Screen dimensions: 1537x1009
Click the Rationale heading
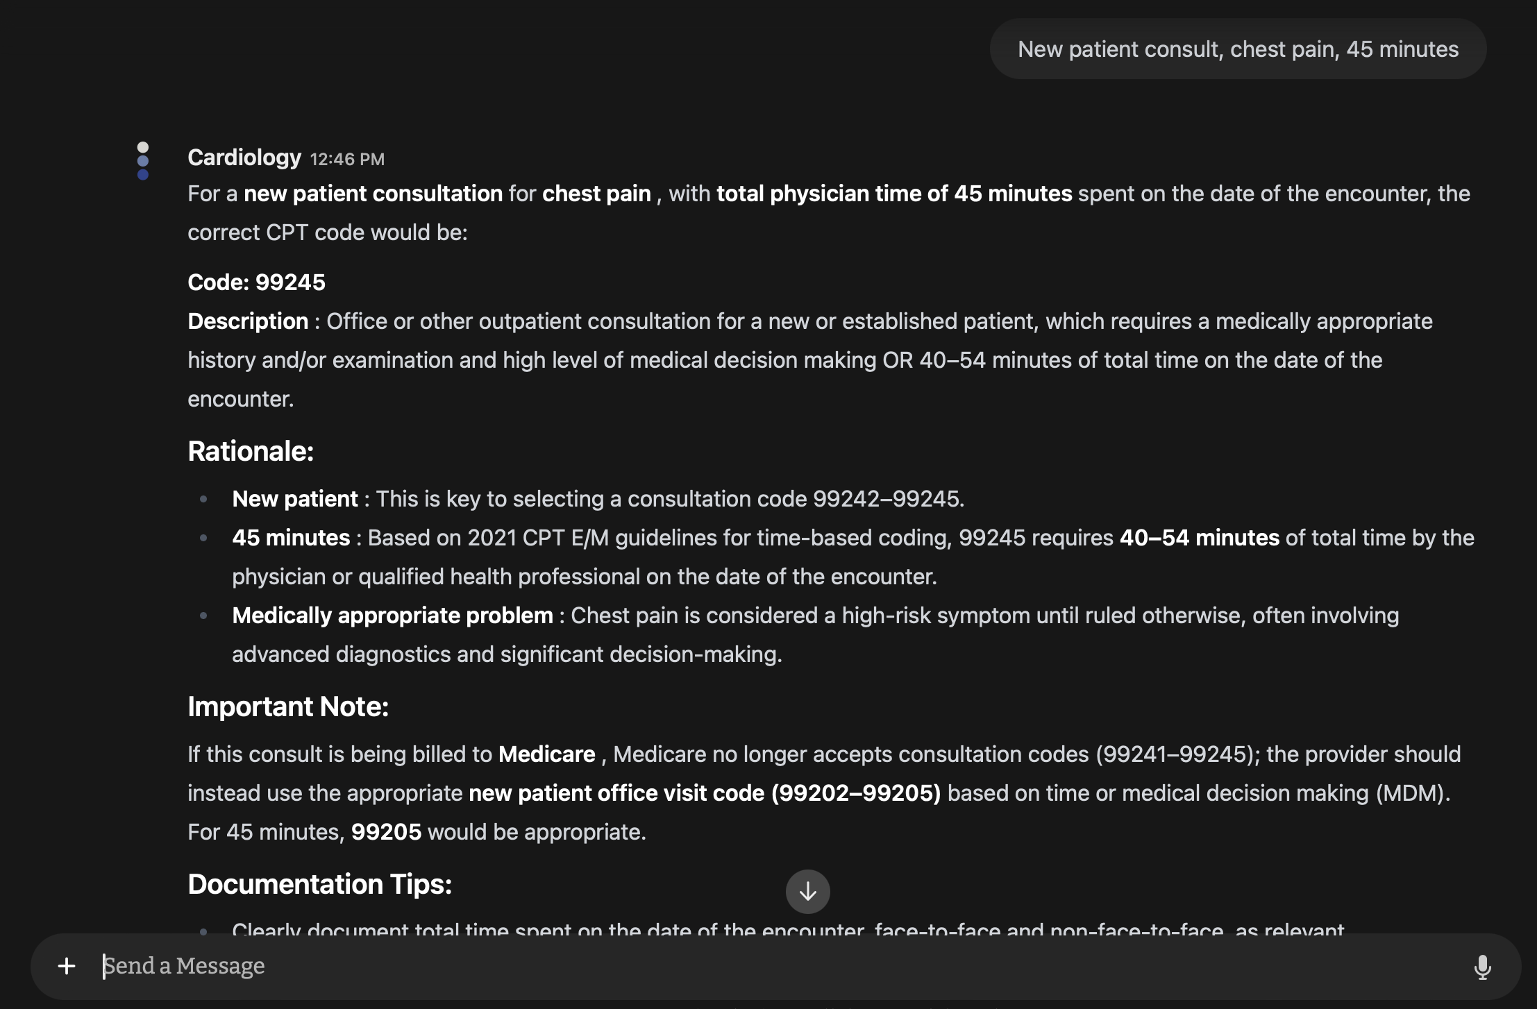pos(251,451)
